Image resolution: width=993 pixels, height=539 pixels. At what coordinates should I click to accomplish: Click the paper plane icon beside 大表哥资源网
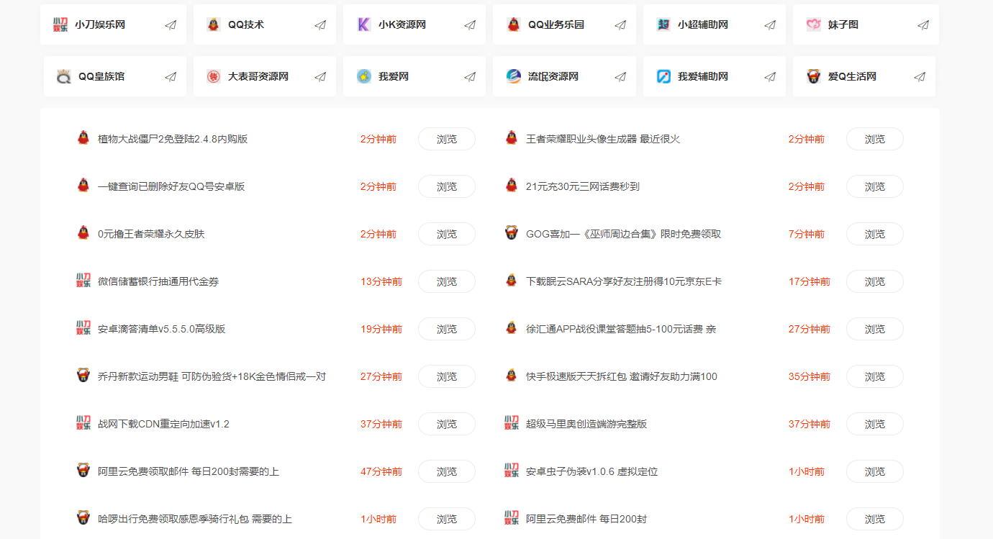[x=320, y=76]
